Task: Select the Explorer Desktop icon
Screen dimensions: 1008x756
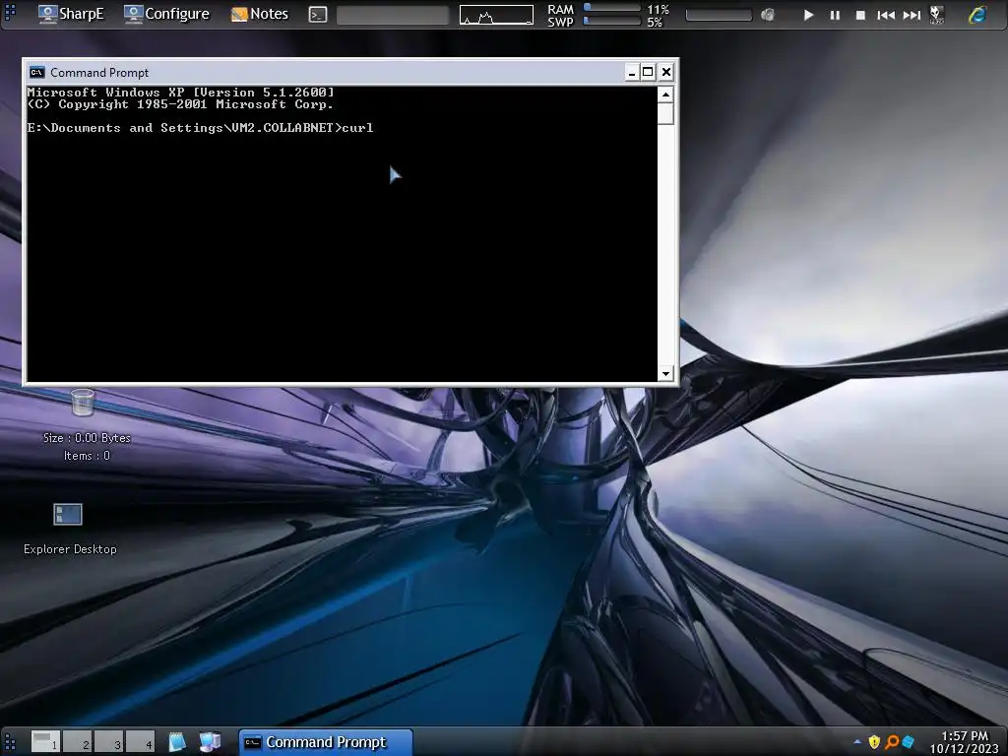Action: 68,514
